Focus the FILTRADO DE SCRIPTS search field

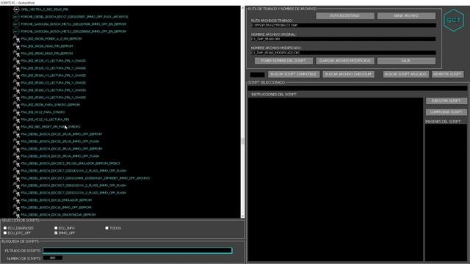click(137, 251)
